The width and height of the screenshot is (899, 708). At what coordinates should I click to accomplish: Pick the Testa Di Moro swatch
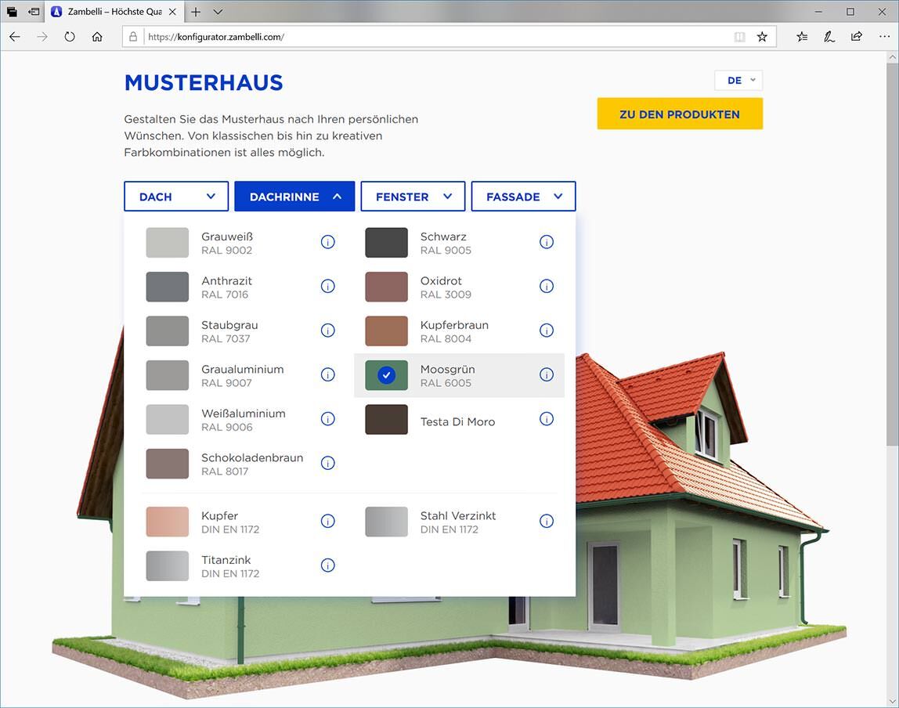pos(386,419)
